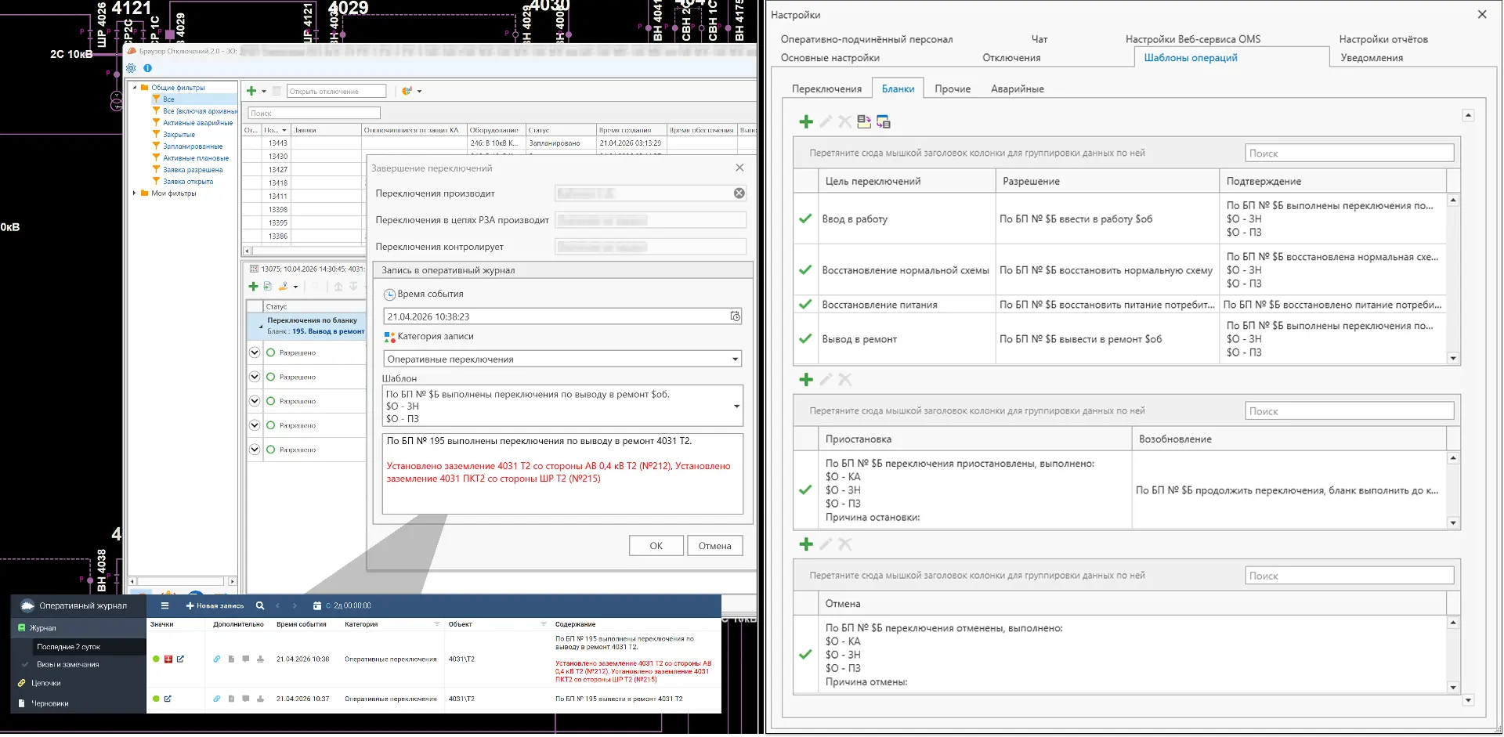1504x737 pixels.
Task: Clear the Переключения производит field
Action: (x=739, y=193)
